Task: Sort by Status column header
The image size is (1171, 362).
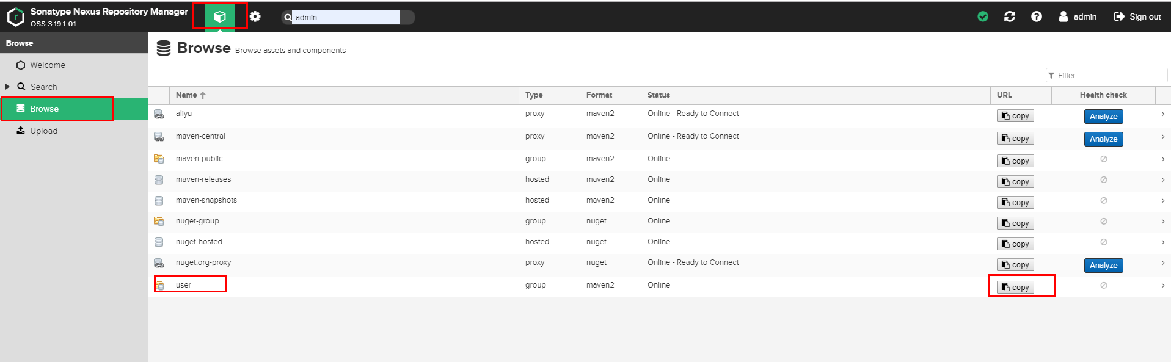Action: click(815, 95)
